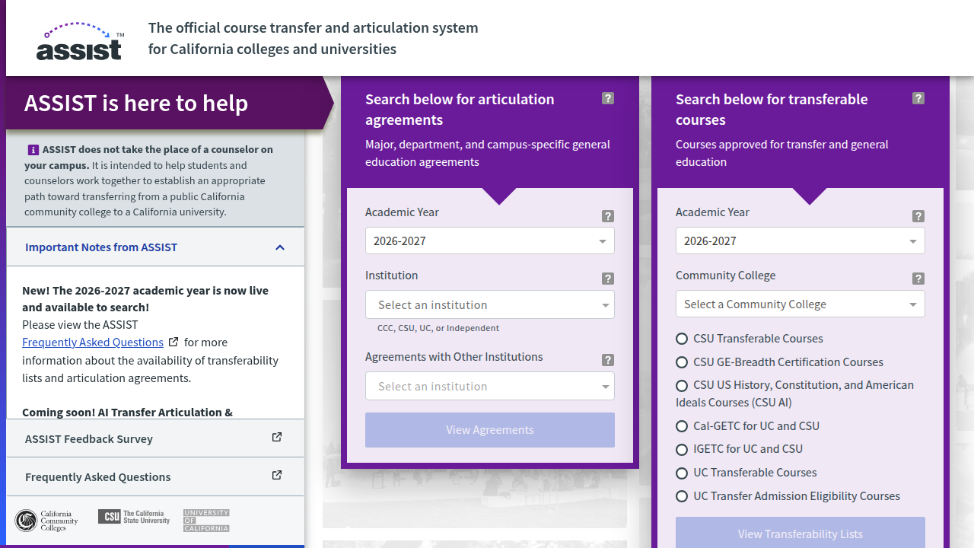This screenshot has height=548, width=974.
Task: Click help icon next to Community College
Action: coord(918,279)
